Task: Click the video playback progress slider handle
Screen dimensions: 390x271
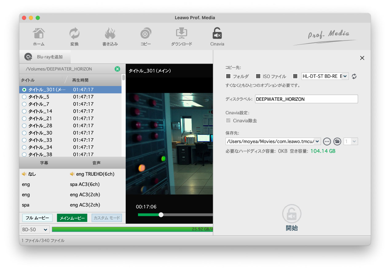Action: point(161,215)
